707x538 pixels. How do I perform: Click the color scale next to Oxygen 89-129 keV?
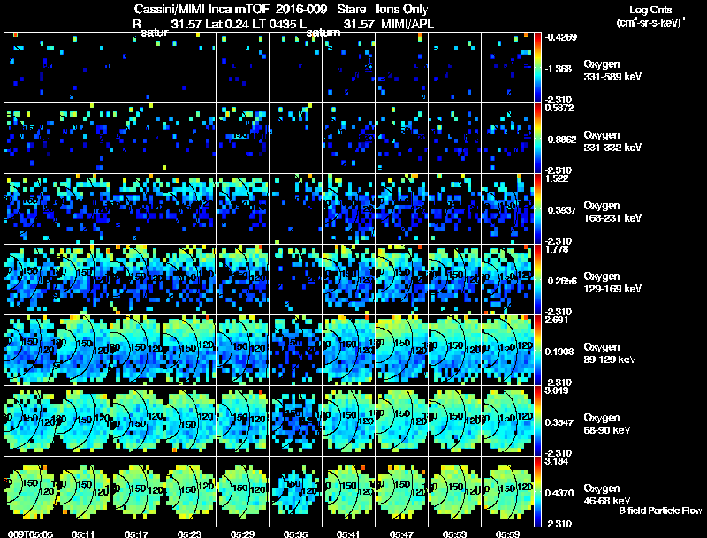(537, 350)
